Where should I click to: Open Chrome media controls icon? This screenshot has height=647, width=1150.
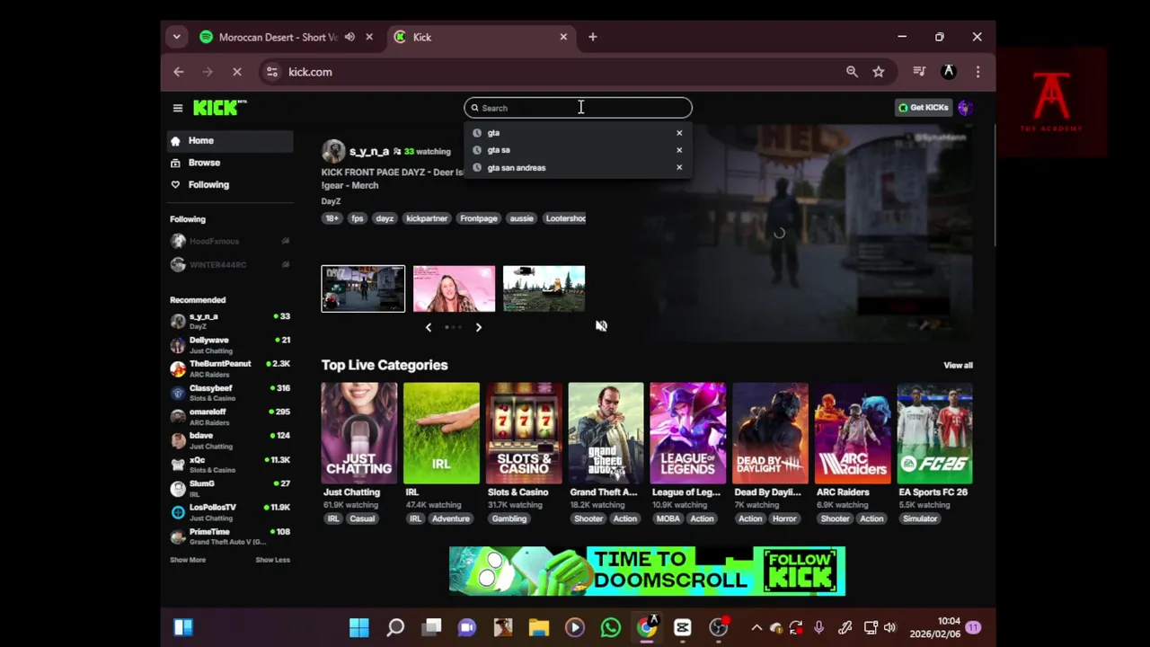(x=919, y=72)
